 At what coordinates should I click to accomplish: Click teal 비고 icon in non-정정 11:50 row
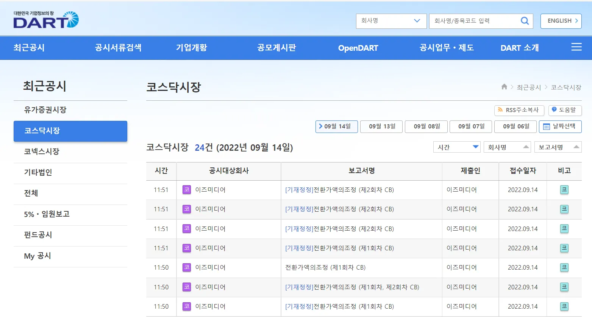click(x=564, y=267)
